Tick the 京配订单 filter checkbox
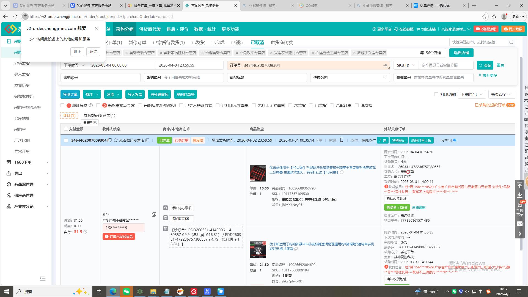528x297 pixels. [332, 105]
